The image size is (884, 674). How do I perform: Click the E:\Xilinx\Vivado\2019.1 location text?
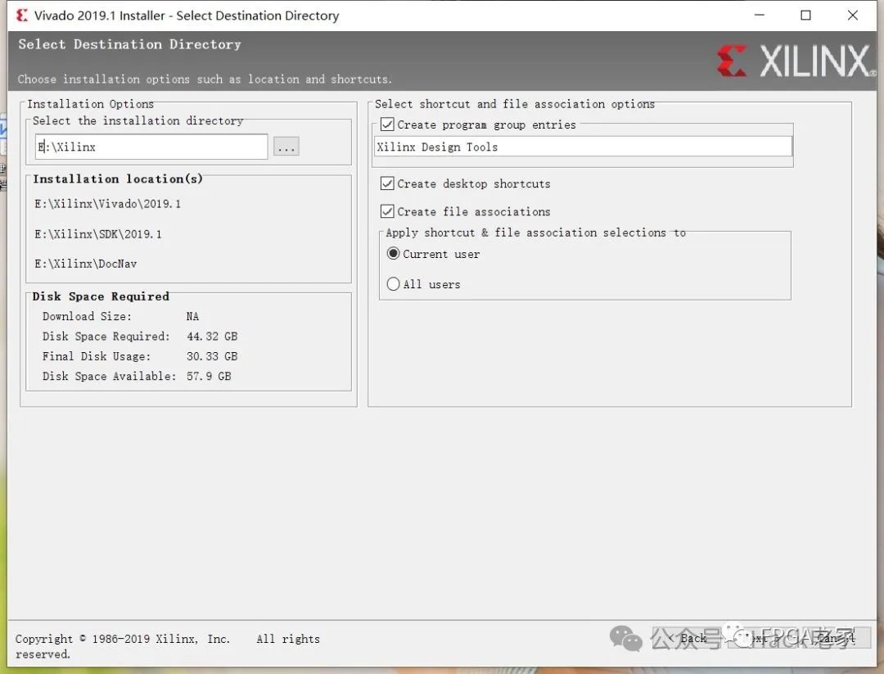pos(108,204)
